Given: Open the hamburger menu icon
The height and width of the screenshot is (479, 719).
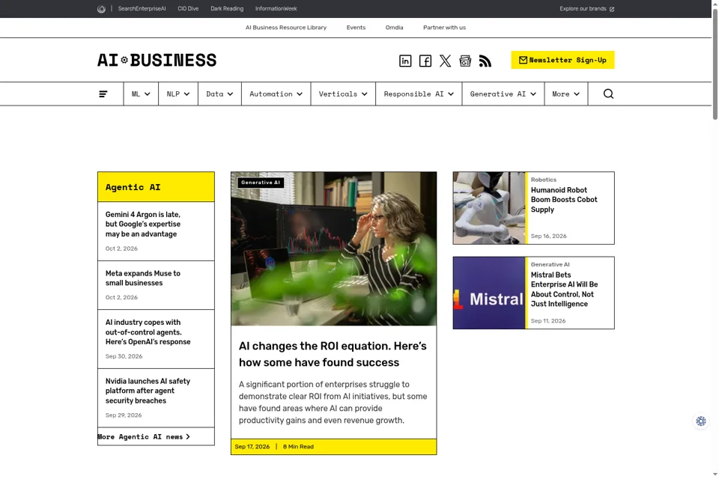Looking at the screenshot, I should click(x=103, y=94).
